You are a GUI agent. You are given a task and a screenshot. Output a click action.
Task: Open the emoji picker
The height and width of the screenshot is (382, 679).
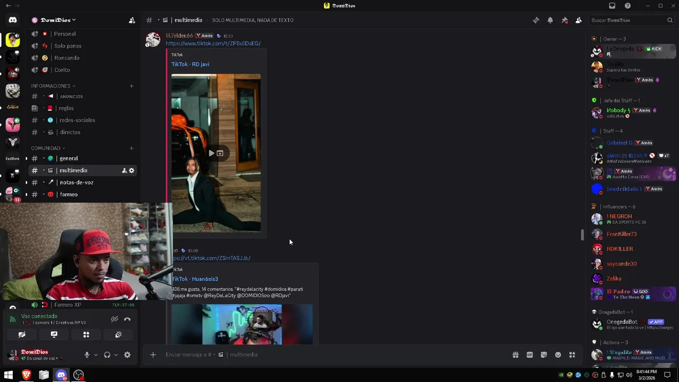point(558,355)
